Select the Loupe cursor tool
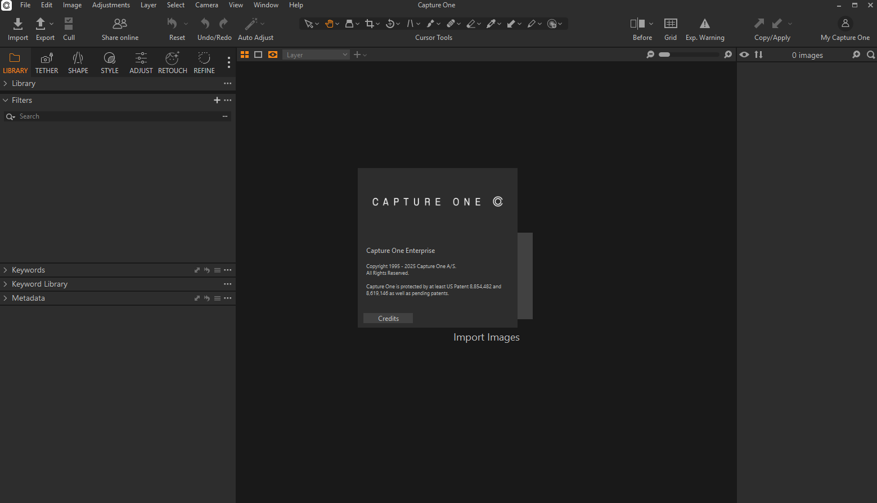This screenshot has width=877, height=503. coord(349,24)
